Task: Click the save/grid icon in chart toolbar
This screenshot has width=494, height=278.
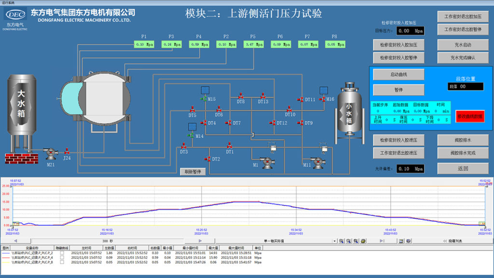Action: [x=401, y=241]
